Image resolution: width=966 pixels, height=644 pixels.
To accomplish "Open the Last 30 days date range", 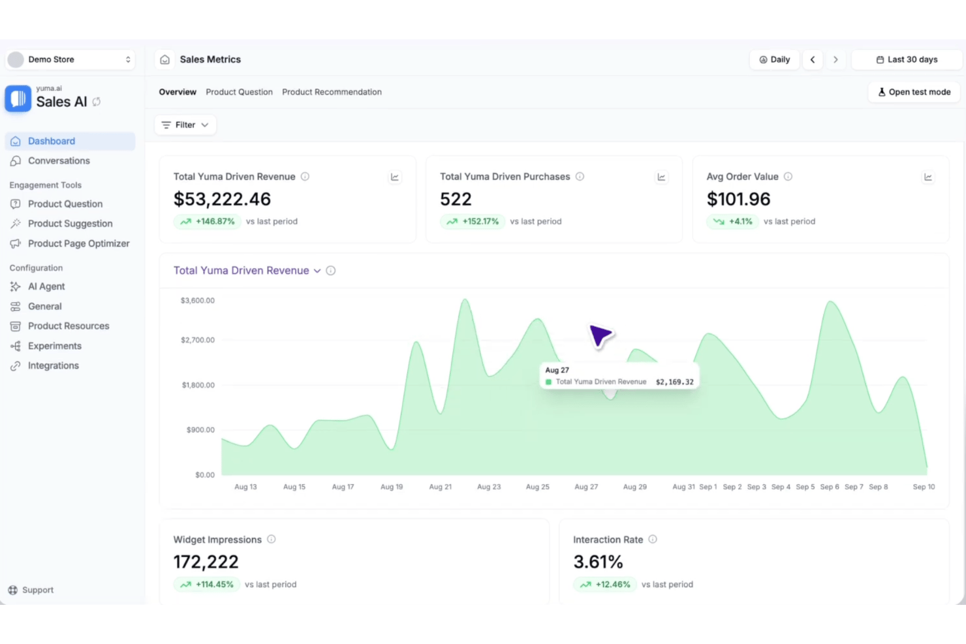I will point(907,59).
